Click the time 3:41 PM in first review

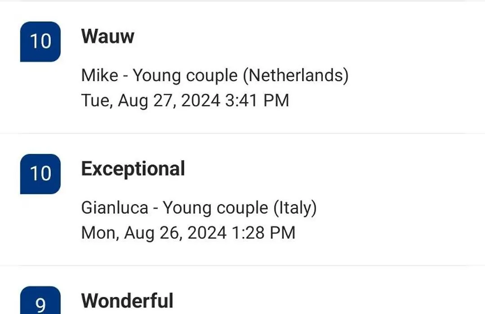tap(257, 100)
